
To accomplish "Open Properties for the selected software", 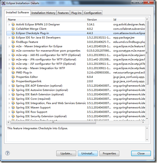I will pos(109,153).
